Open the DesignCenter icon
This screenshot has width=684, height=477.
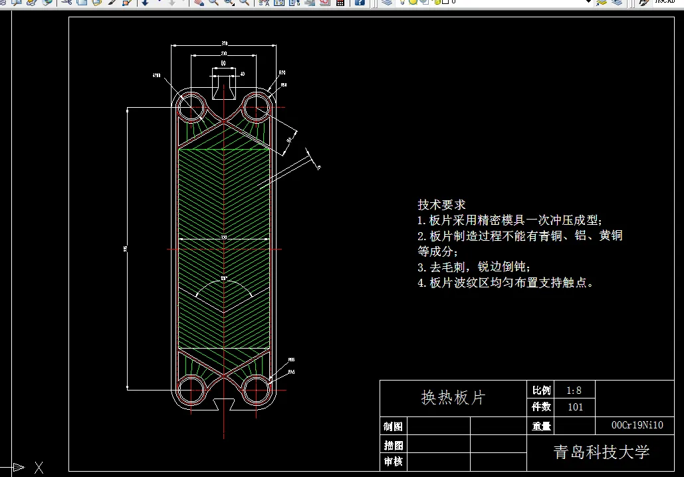click(x=279, y=2)
